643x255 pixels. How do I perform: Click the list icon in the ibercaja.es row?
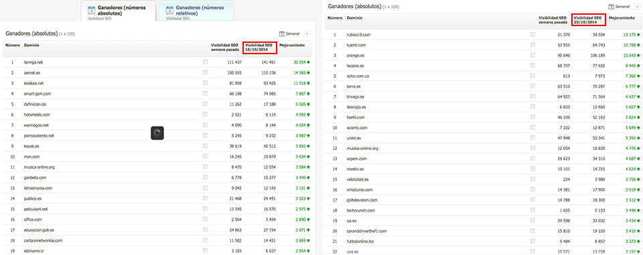pos(532,107)
